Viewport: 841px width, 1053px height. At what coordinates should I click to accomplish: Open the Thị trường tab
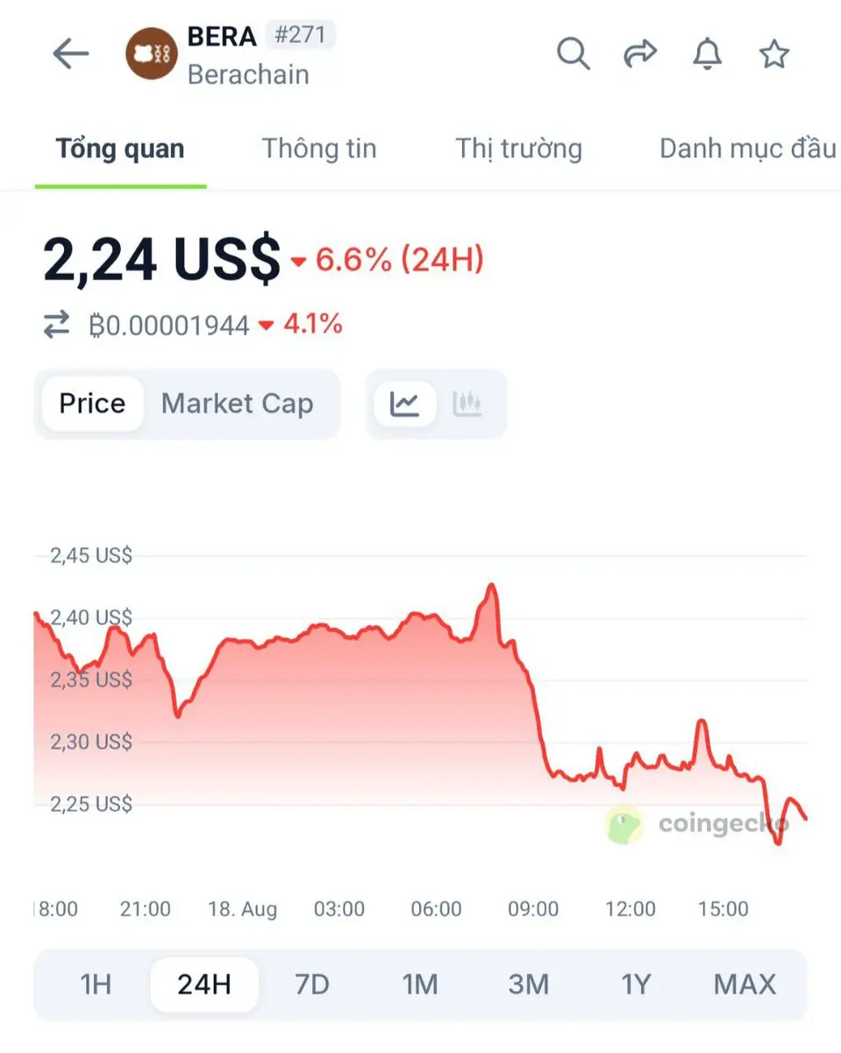518,148
